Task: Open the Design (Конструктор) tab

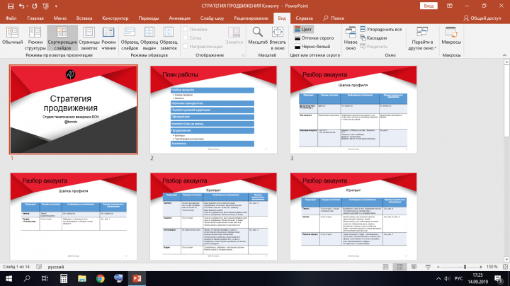Action: pyautogui.click(x=115, y=18)
